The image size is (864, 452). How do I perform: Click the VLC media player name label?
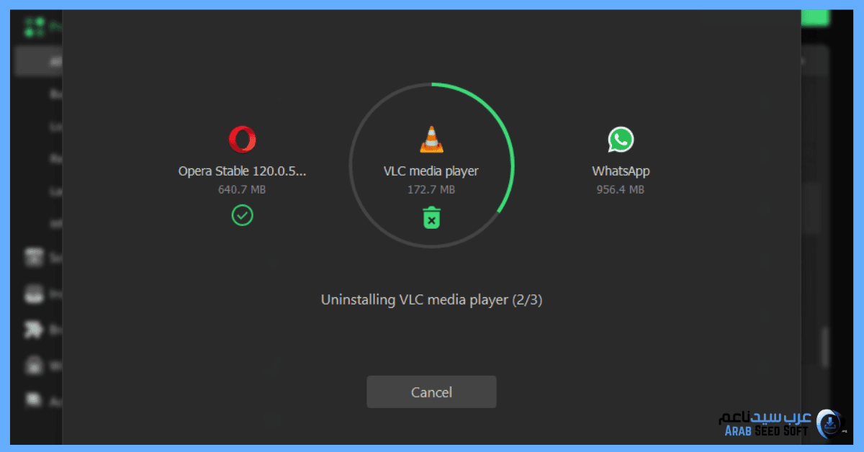431,171
